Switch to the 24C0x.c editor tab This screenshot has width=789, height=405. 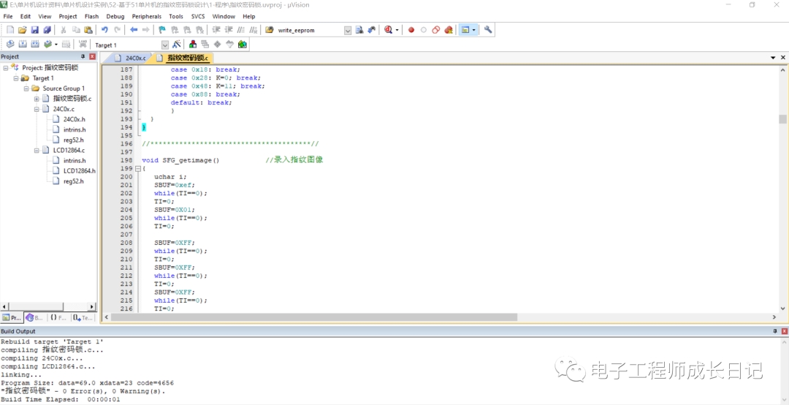[x=135, y=58]
